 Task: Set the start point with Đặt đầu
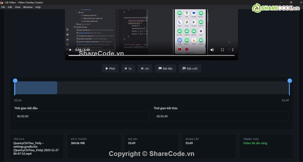point(166,68)
